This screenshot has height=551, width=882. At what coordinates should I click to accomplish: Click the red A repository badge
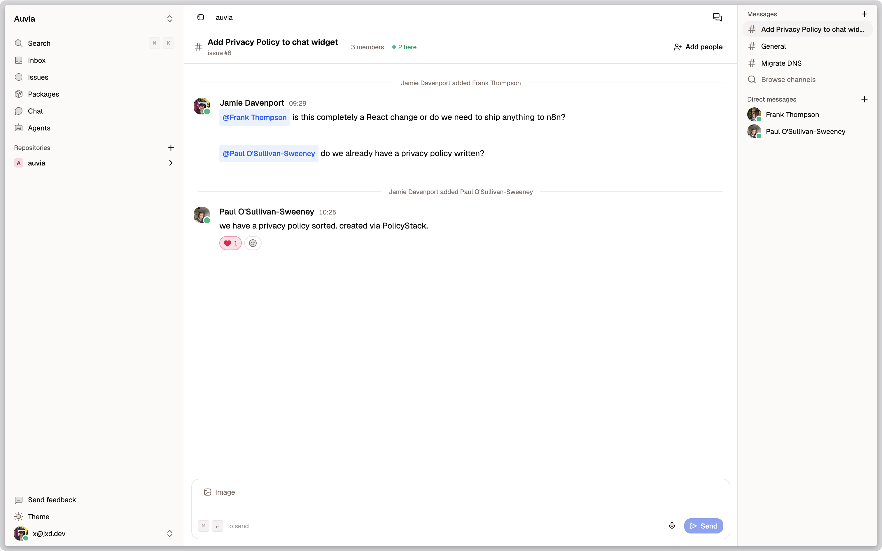[x=19, y=163]
